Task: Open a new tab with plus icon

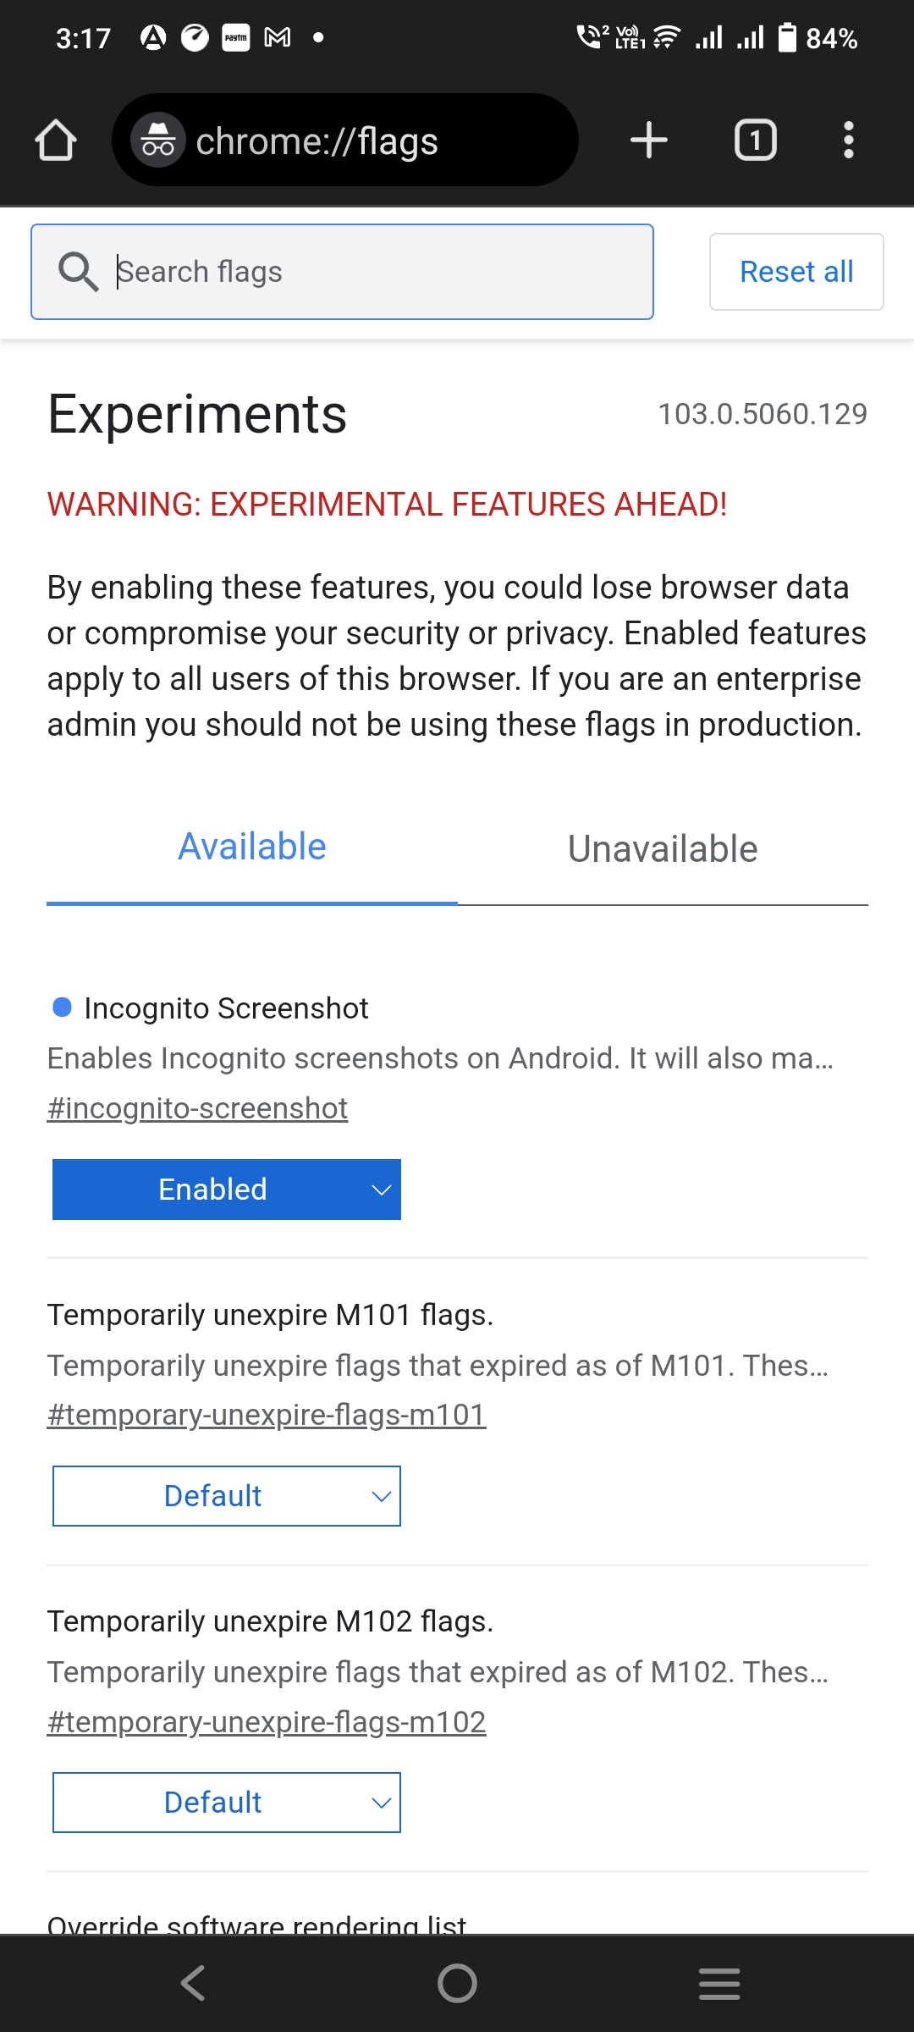Action: (649, 141)
